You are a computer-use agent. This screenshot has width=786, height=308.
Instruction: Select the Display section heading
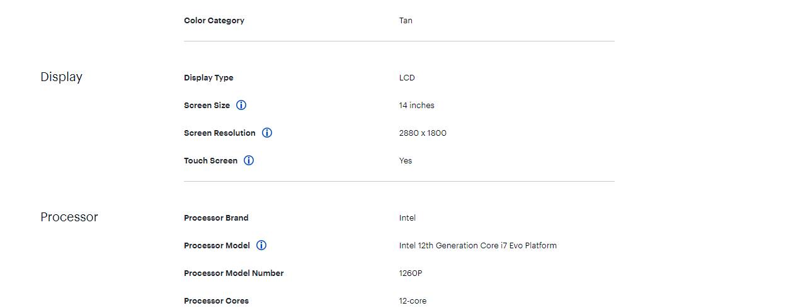point(61,77)
